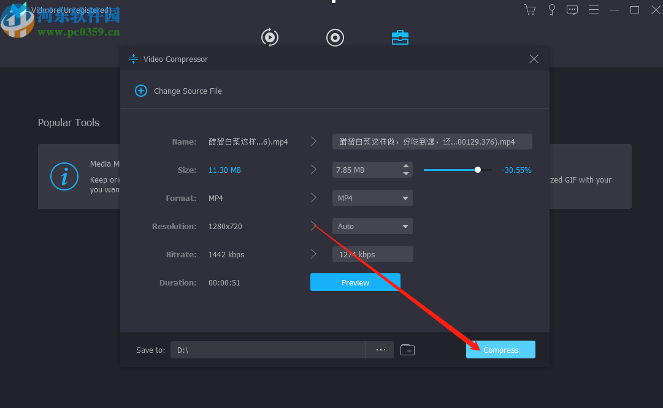The image size is (663, 408).
Task: Click the arrow chevron in Format row
Action: [x=314, y=198]
